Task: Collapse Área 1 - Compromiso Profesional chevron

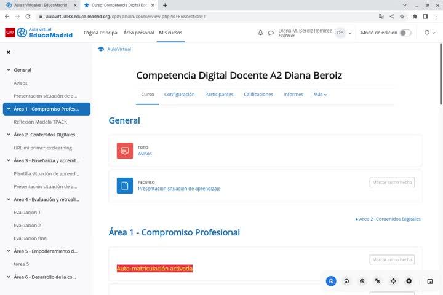Action: point(9,109)
